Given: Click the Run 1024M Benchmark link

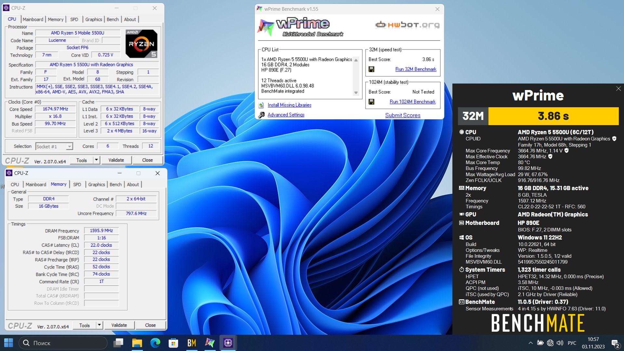Looking at the screenshot, I should click(412, 102).
